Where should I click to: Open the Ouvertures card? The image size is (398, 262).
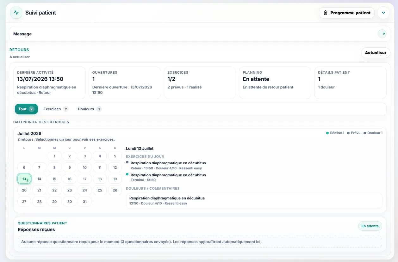(125, 83)
